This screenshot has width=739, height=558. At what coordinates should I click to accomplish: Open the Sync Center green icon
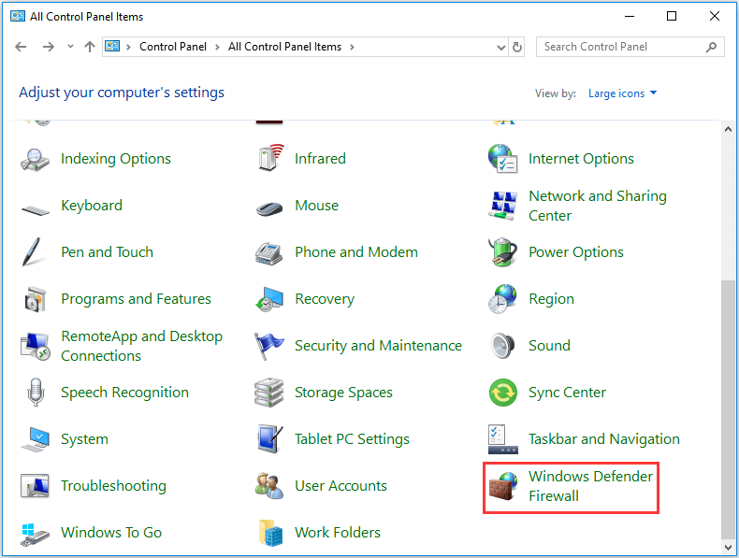(x=503, y=393)
